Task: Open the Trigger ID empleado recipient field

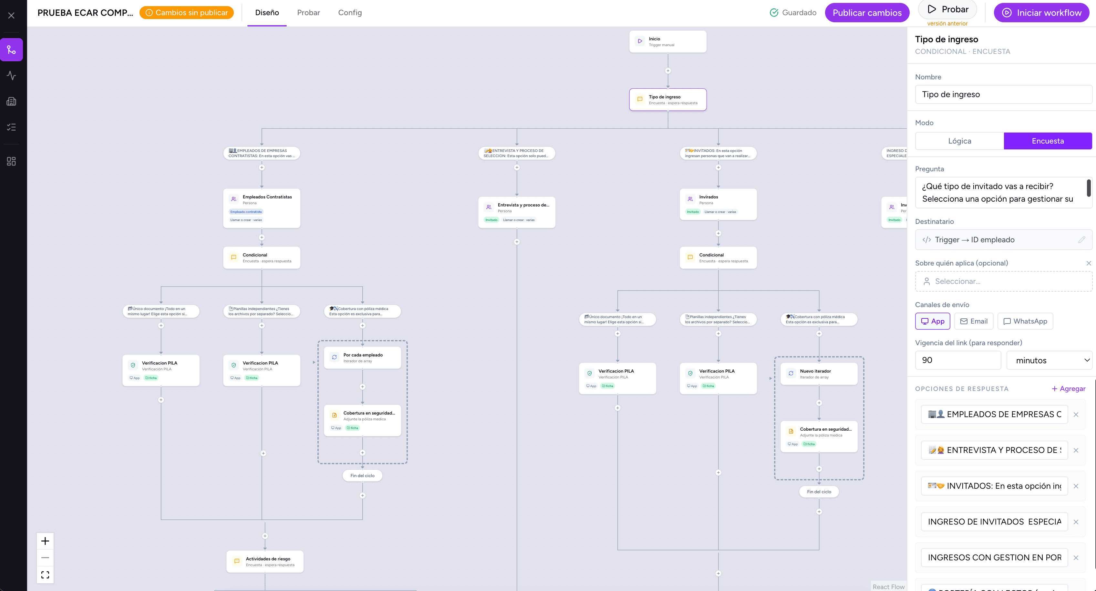Action: 1003,240
